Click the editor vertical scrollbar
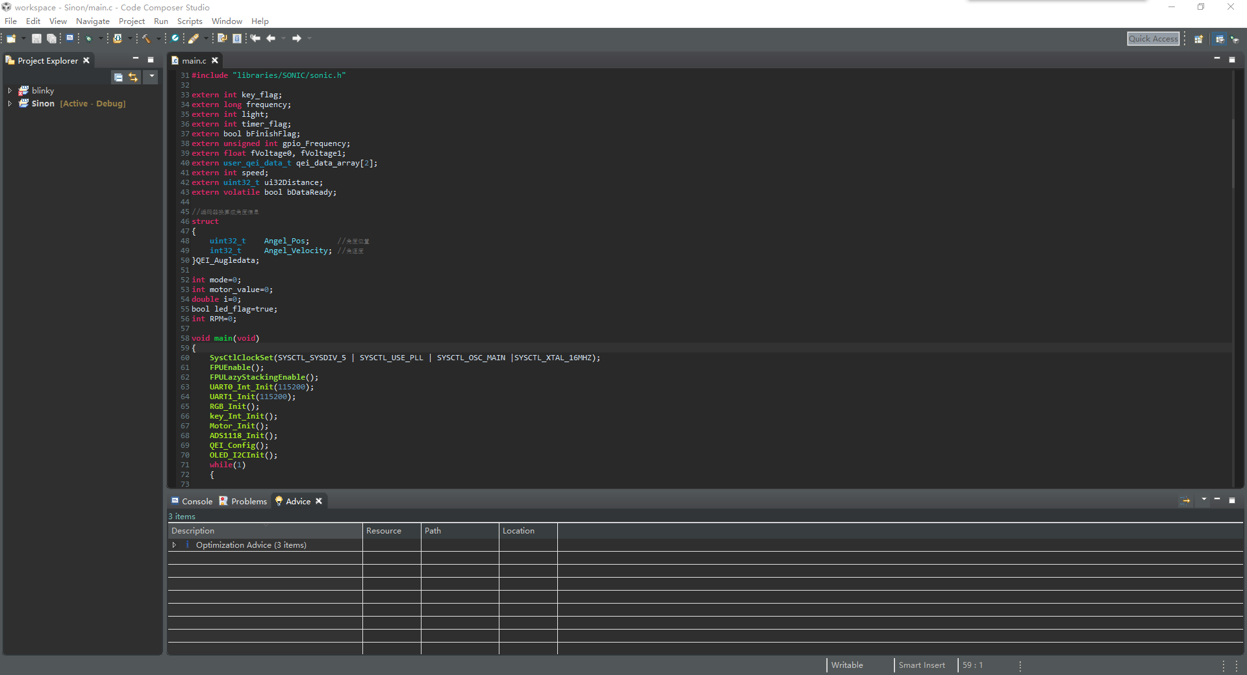 pyautogui.click(x=1232, y=153)
